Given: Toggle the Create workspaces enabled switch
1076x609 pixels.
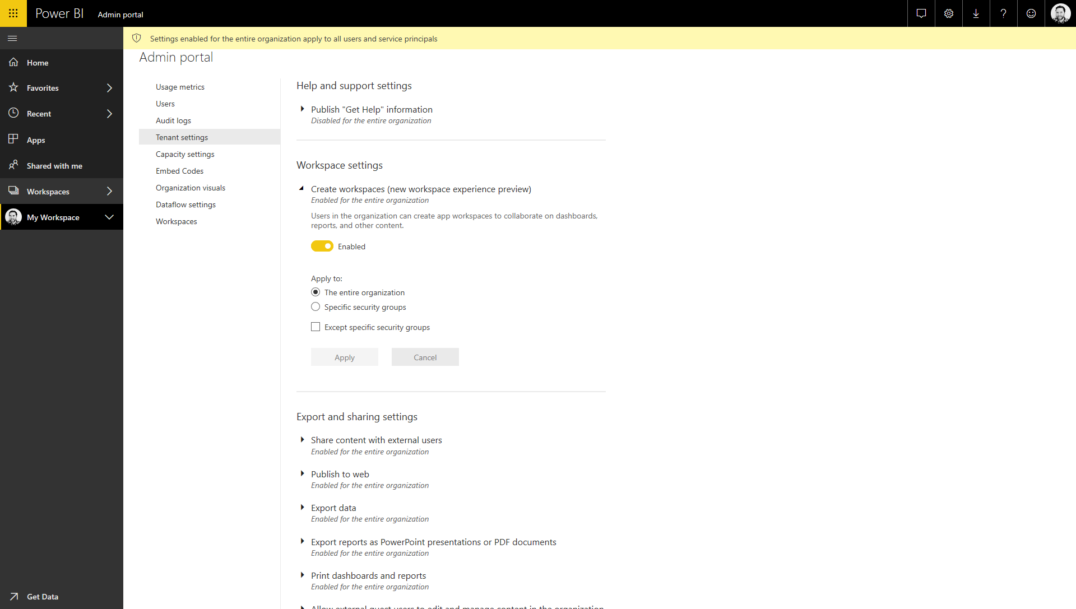Looking at the screenshot, I should click(322, 246).
